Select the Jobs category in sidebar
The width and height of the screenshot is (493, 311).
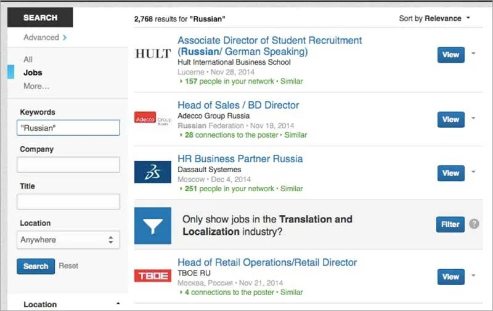(33, 73)
